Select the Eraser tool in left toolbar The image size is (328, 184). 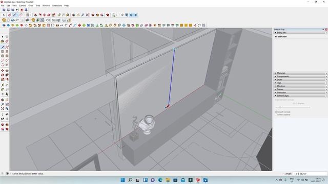point(7,41)
